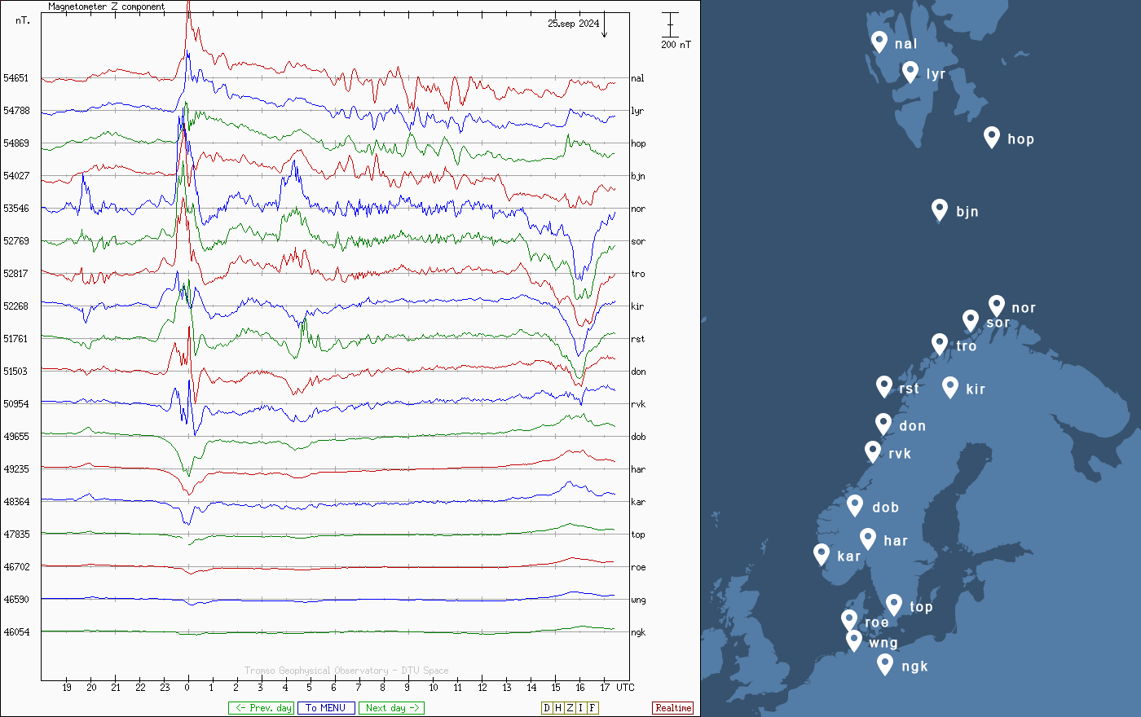Select the kir station marker
The height and width of the screenshot is (717, 1141).
(x=949, y=386)
